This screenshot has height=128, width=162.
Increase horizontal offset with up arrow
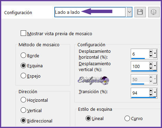pos(151,51)
